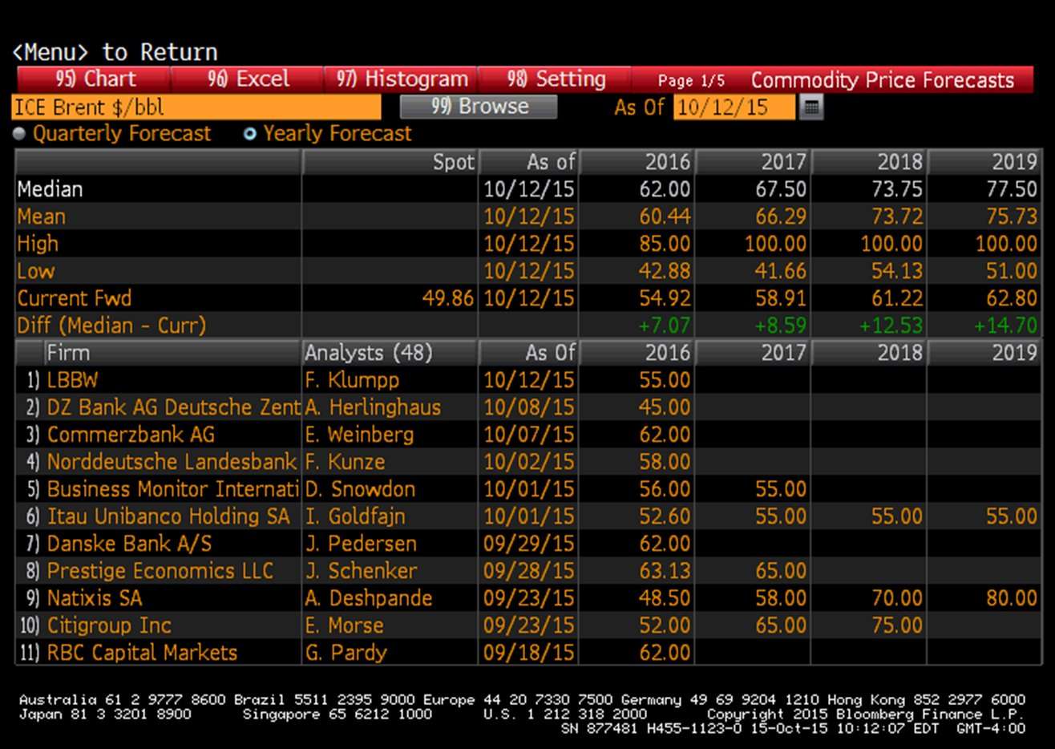This screenshot has height=749, width=1055.
Task: Click the Page 1/5 indicator
Action: (690, 80)
